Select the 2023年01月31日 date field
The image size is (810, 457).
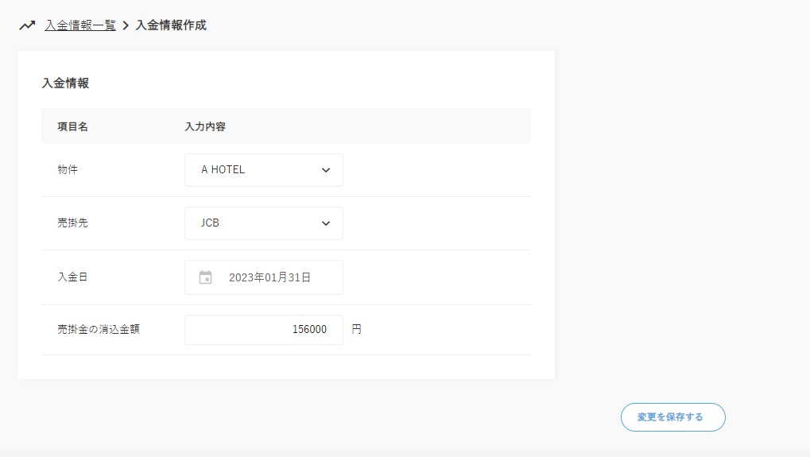click(270, 277)
